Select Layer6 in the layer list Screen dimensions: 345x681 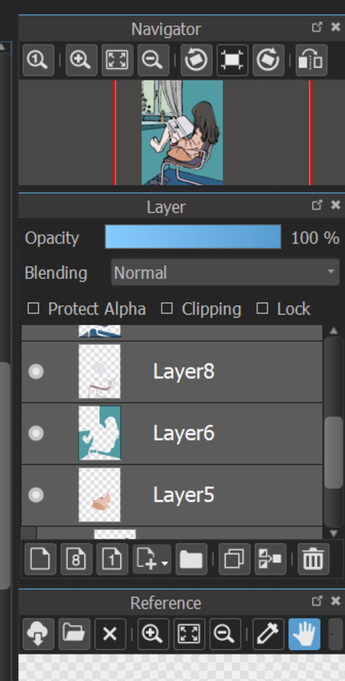pos(184,433)
